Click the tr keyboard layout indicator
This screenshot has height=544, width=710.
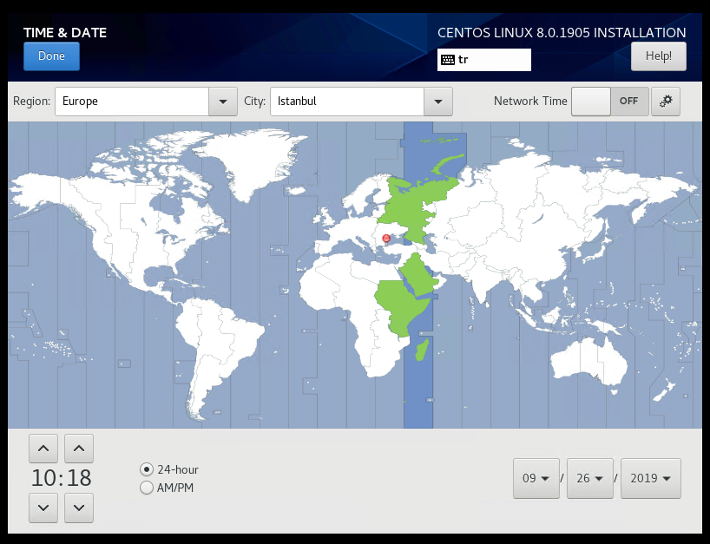point(484,60)
